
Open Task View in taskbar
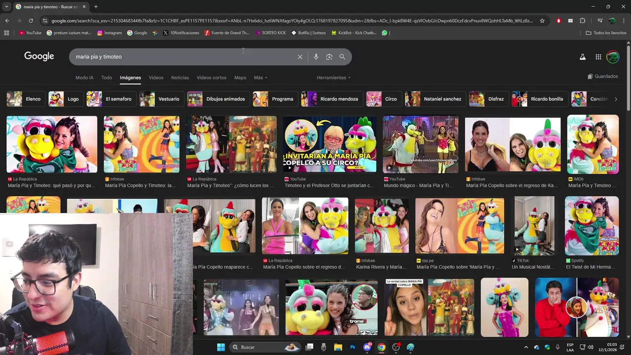pyautogui.click(x=309, y=347)
